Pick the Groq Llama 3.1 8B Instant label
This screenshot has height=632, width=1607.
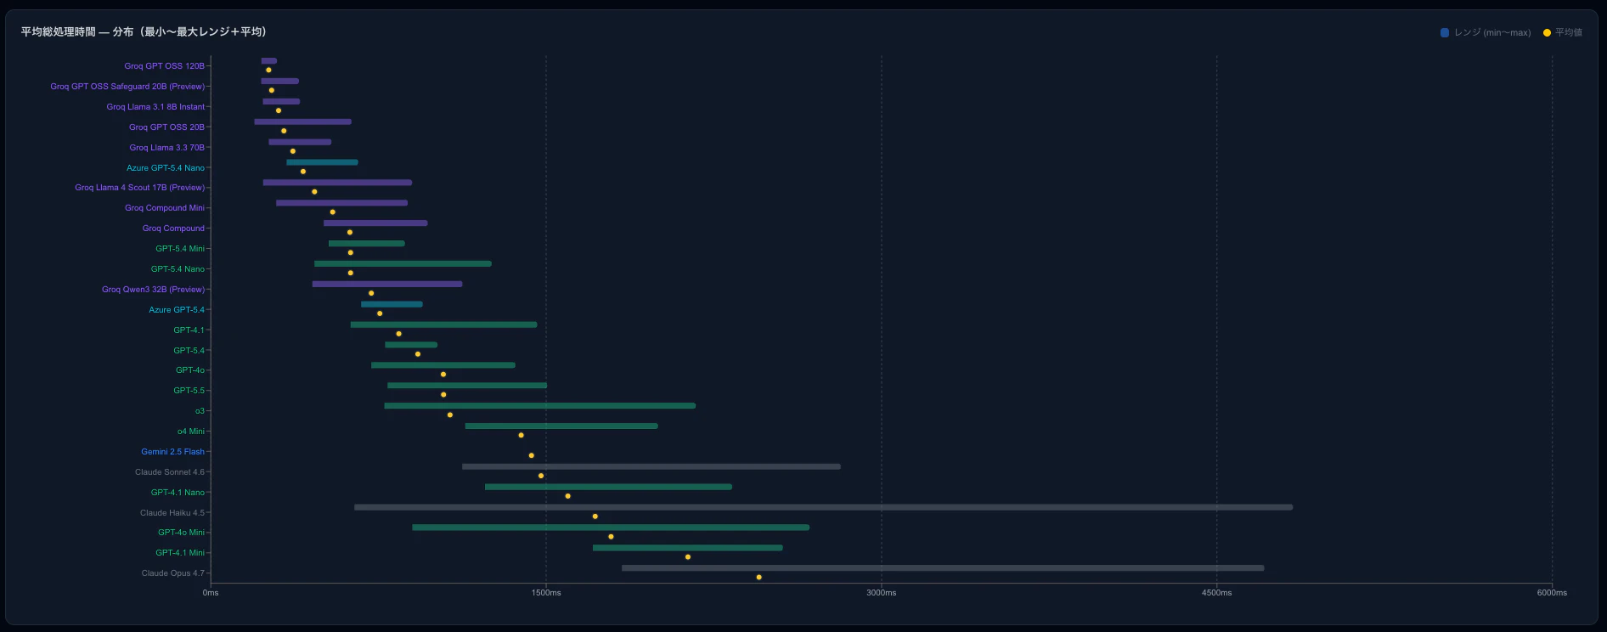[155, 107]
